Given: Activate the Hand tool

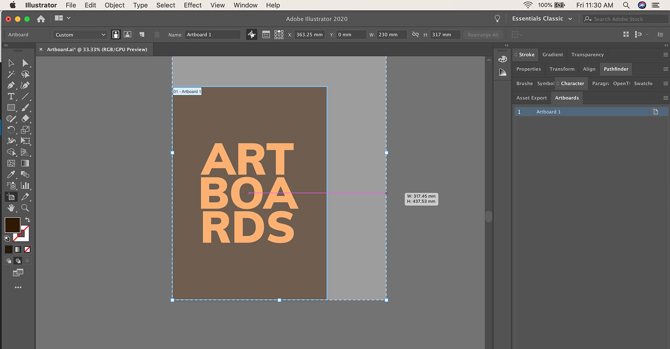Looking at the screenshot, I should point(11,208).
